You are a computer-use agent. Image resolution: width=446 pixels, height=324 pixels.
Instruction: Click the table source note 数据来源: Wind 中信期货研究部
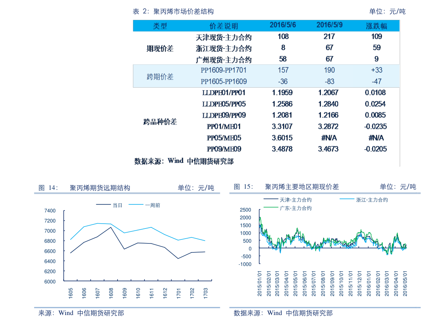coord(184,161)
